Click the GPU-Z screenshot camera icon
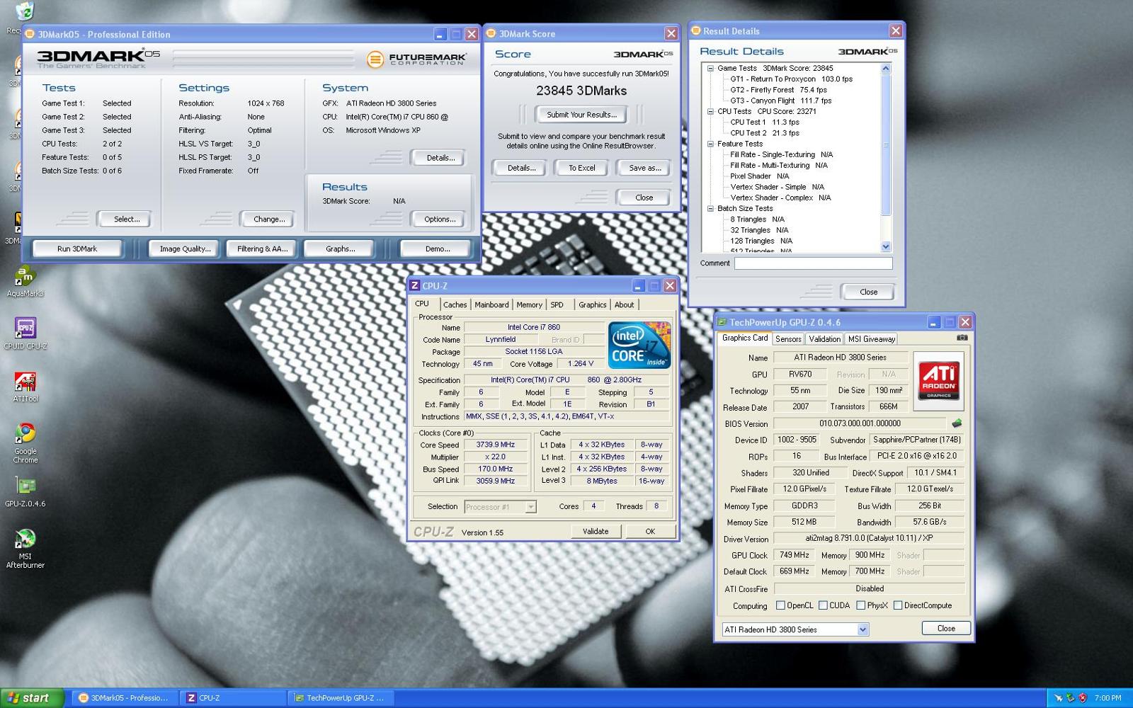 click(962, 338)
